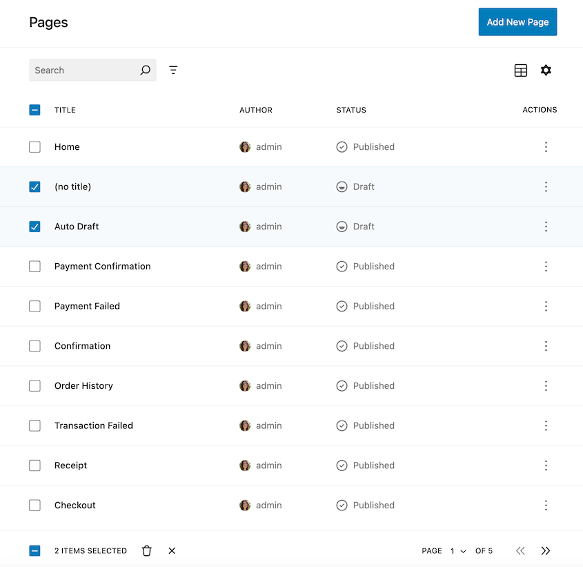Open the Checkout page title
This screenshot has height=567, width=583.
tap(75, 506)
